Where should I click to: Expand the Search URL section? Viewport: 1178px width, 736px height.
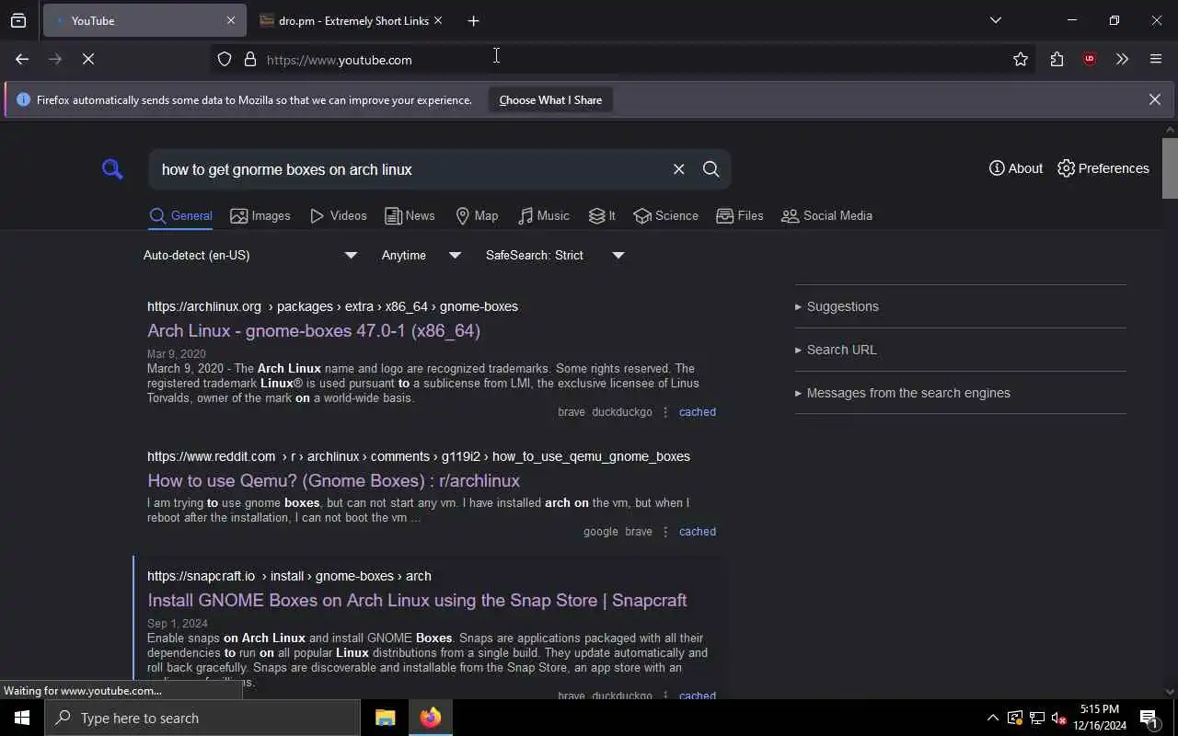coord(836,350)
